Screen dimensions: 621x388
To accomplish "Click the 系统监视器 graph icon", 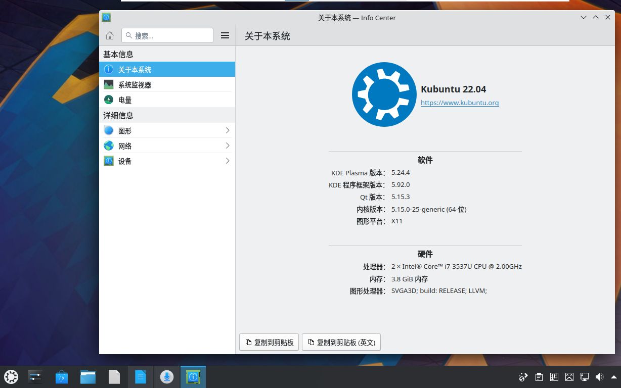I will 109,84.
